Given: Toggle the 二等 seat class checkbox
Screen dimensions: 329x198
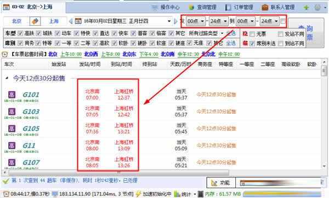Looking at the screenshot, I should click(x=77, y=43).
